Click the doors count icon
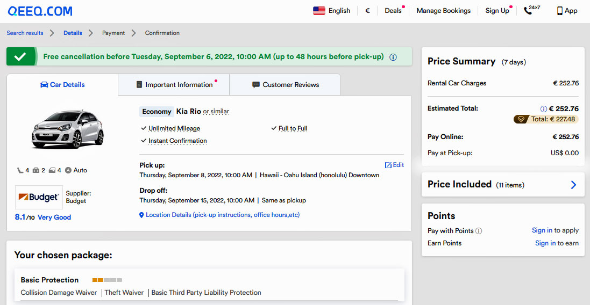Image resolution: width=590 pixels, height=305 pixels. 52,171
